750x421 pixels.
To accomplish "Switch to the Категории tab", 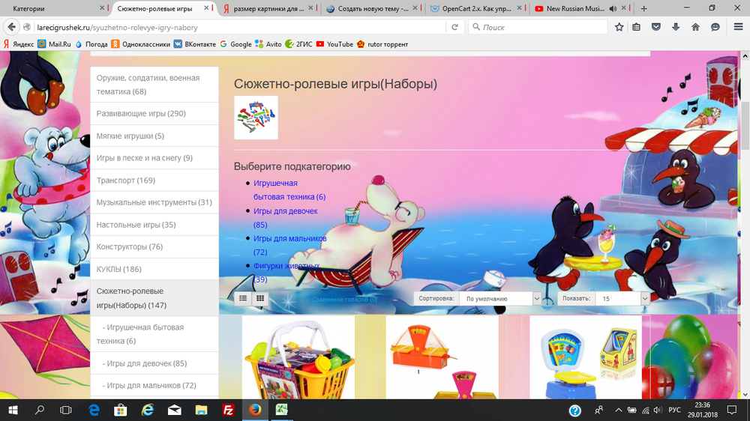I will pos(28,8).
